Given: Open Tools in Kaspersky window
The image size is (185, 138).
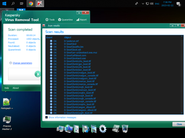Looking at the screenshot, I should click(50, 20).
